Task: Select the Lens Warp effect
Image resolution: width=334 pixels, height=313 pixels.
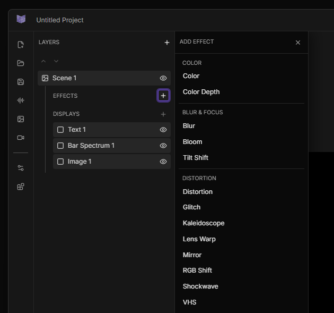Action: [x=199, y=239]
